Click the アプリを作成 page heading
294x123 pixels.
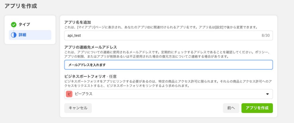click(21, 6)
